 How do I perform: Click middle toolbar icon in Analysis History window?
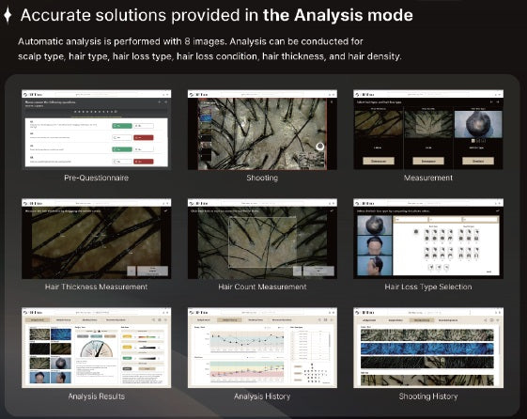[x=325, y=319]
